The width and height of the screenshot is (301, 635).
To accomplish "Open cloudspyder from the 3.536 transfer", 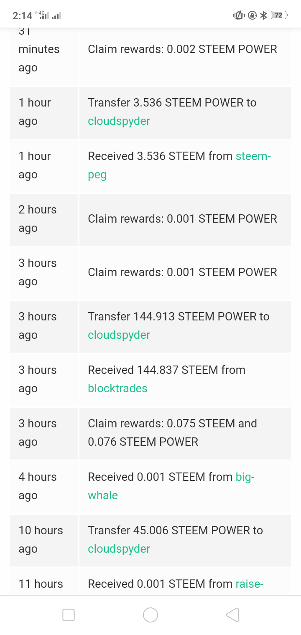I will 119,121.
